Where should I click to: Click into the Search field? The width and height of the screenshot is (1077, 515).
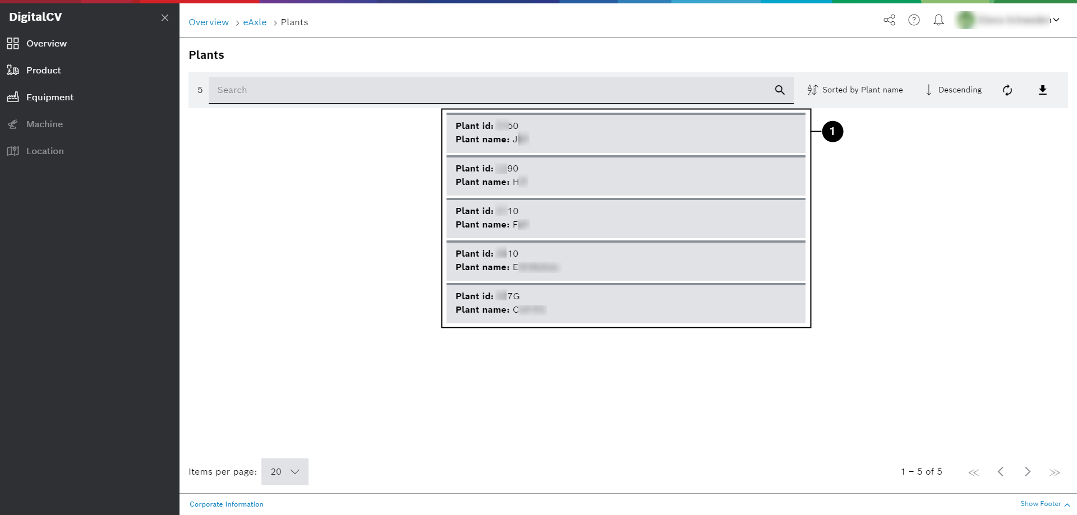tap(488, 90)
